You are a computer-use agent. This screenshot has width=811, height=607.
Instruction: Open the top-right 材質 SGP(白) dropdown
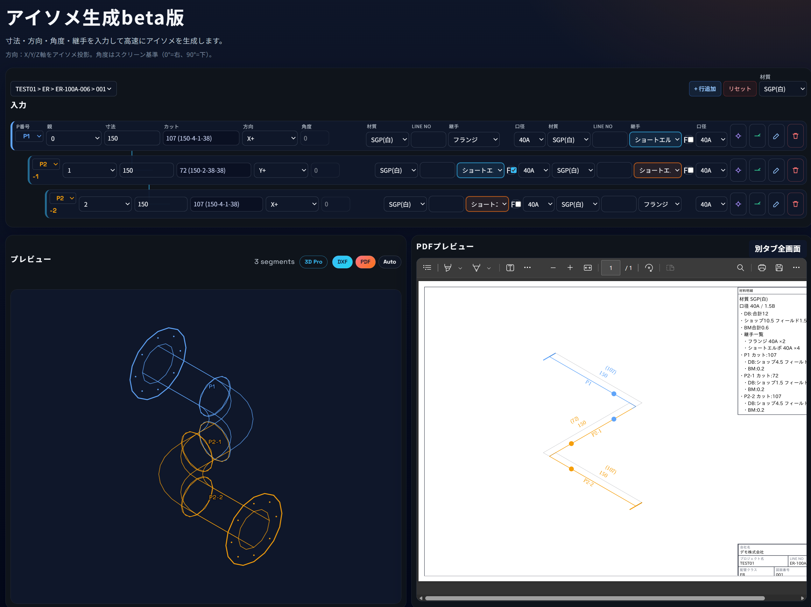[x=783, y=89]
